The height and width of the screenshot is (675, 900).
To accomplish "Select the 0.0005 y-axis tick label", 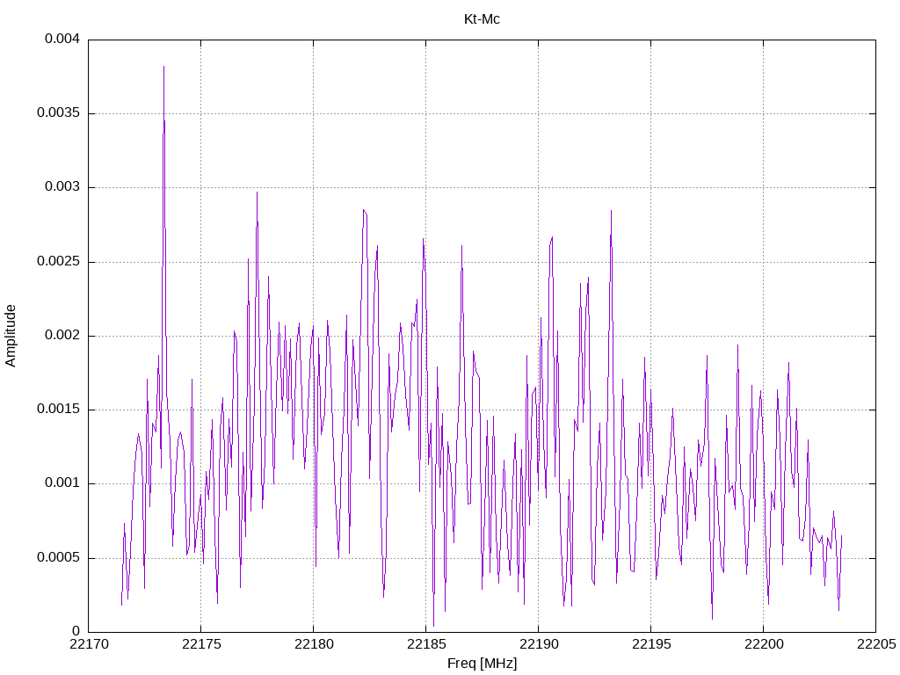I will click(x=58, y=557).
